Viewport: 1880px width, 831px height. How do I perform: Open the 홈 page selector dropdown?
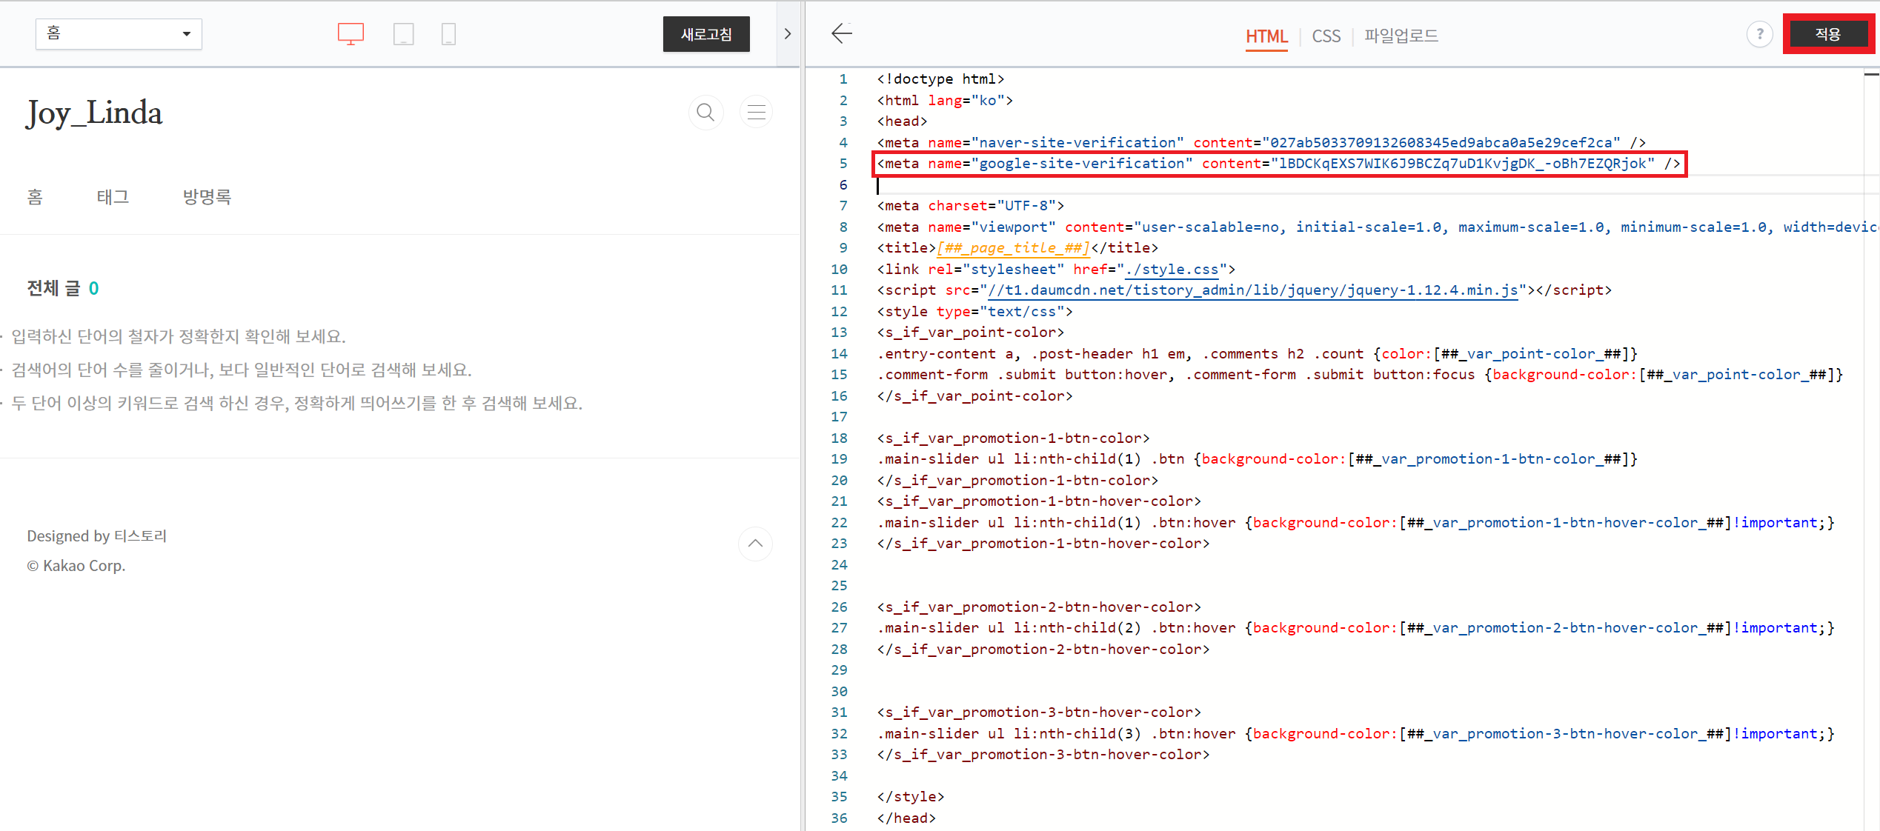pos(119,34)
